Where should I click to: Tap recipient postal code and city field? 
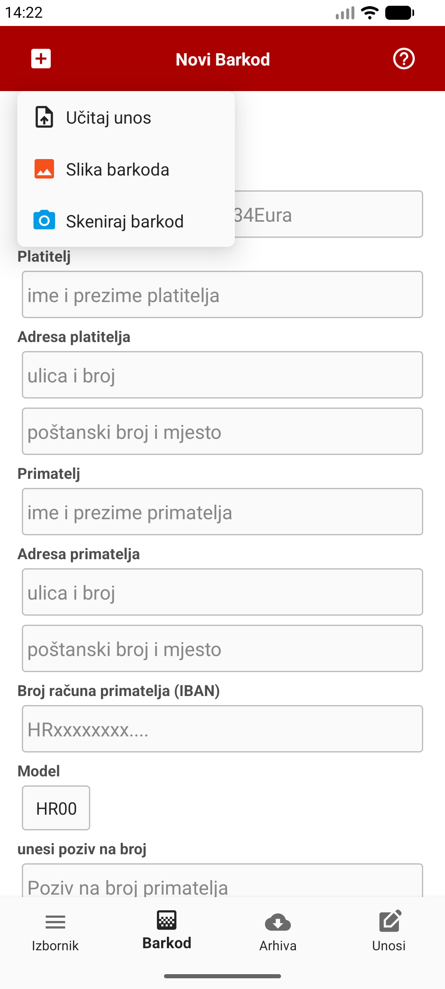222,649
